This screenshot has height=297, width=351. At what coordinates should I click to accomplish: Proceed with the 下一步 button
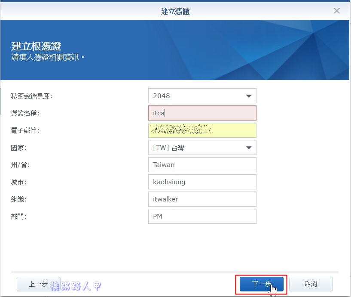pyautogui.click(x=262, y=284)
